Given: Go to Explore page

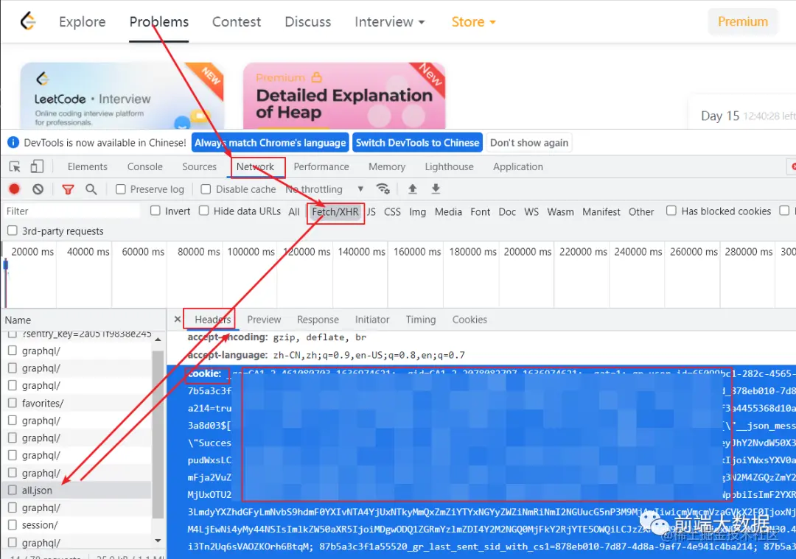Looking at the screenshot, I should (x=83, y=22).
